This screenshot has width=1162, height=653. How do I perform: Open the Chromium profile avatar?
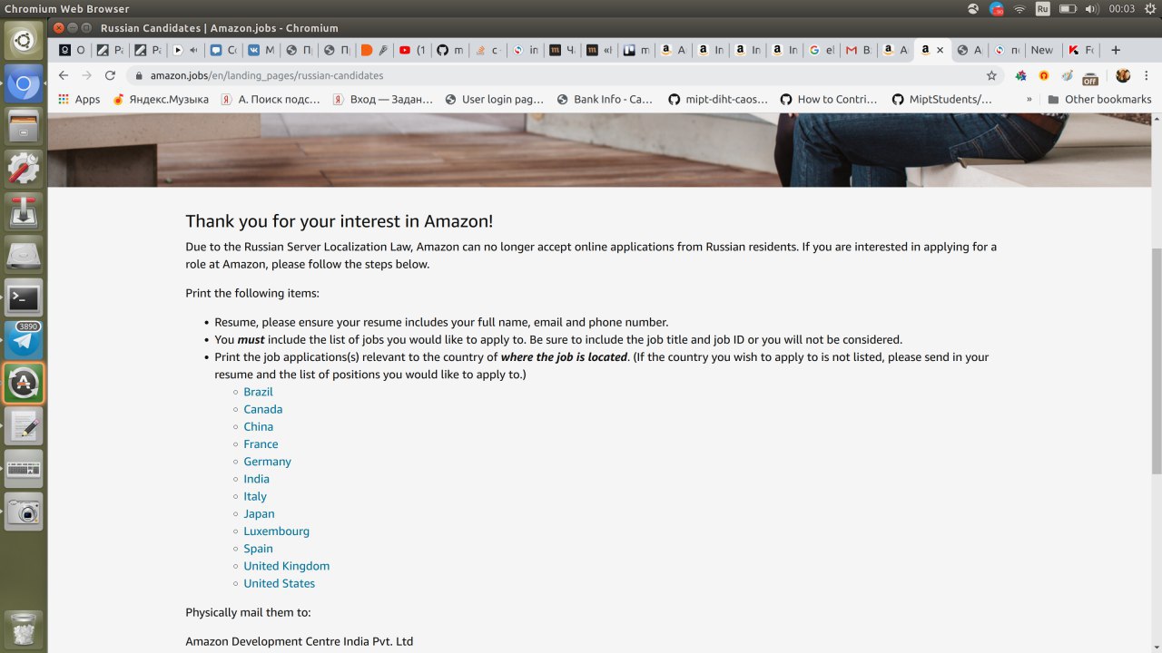click(x=1123, y=75)
